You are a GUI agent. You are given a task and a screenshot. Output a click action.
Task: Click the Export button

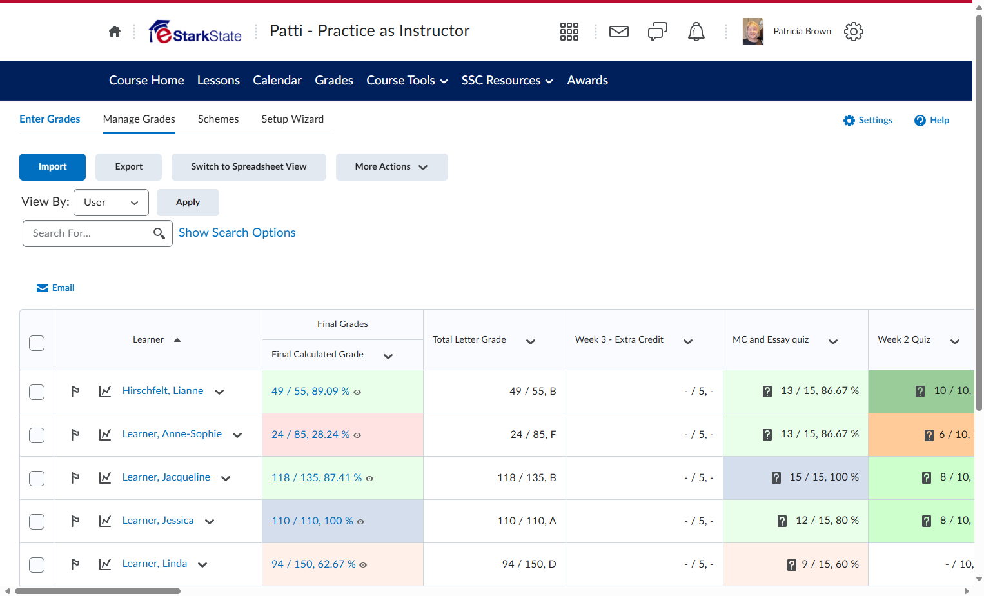coord(129,167)
